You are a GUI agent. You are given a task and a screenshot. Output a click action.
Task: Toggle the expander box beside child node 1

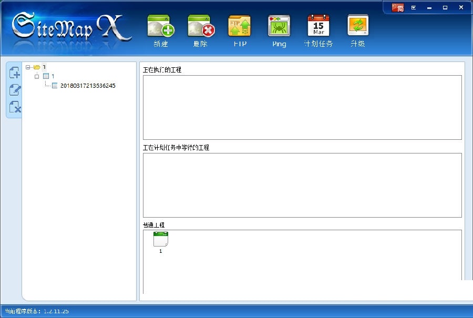tap(37, 76)
